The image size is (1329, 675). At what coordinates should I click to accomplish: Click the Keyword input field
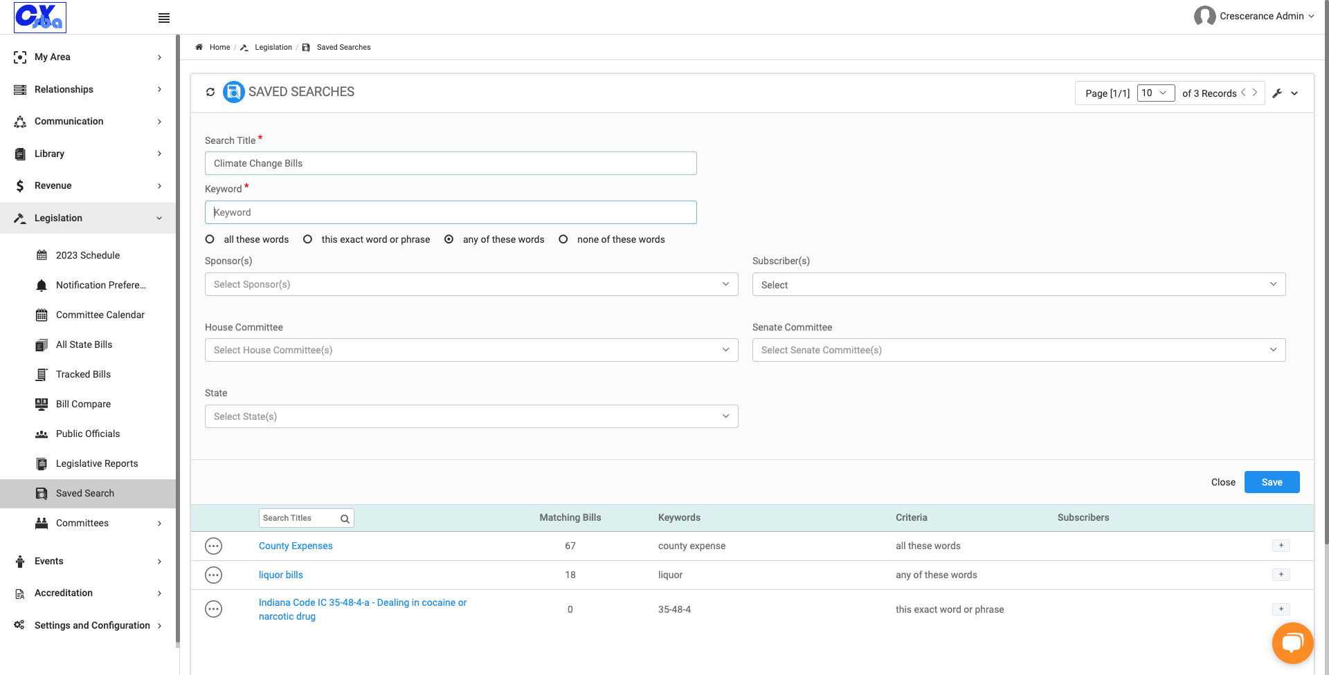451,212
